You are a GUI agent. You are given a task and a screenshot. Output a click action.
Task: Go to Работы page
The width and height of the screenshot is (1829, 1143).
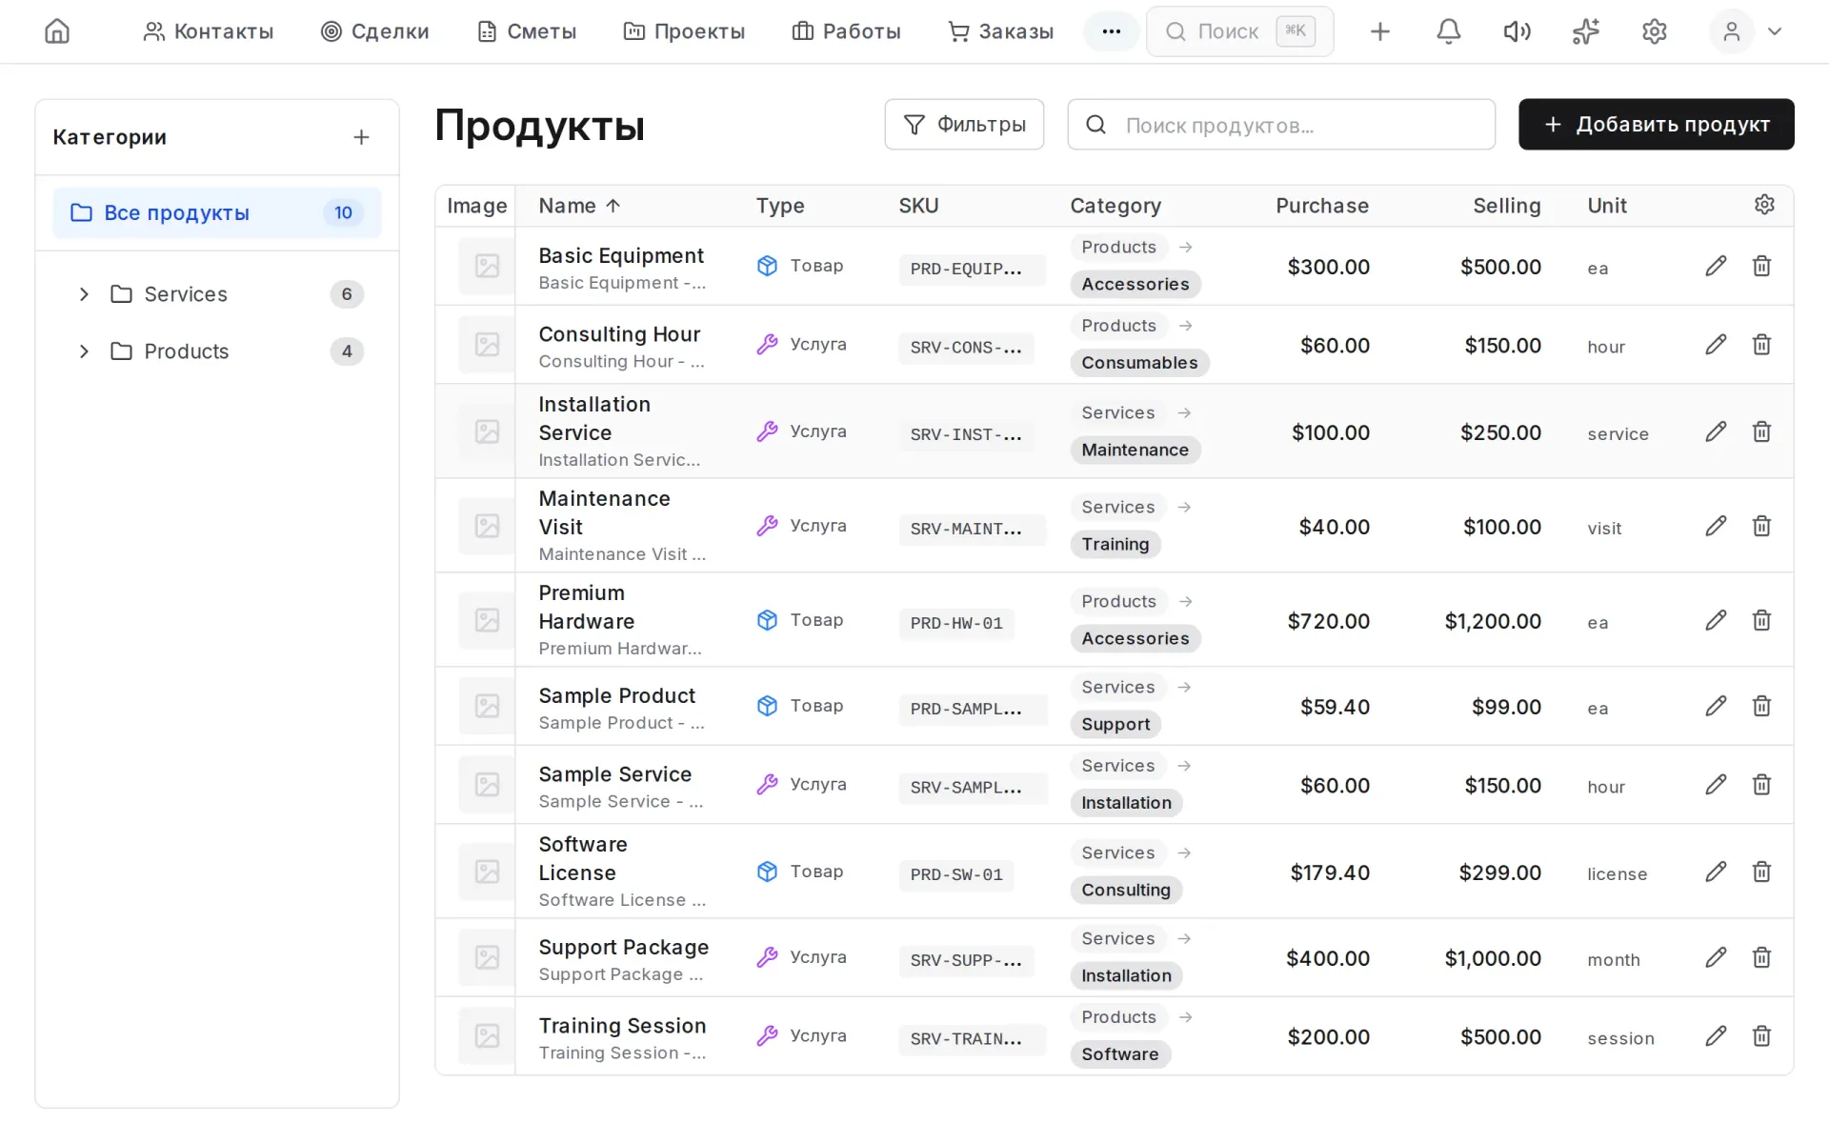(x=846, y=31)
